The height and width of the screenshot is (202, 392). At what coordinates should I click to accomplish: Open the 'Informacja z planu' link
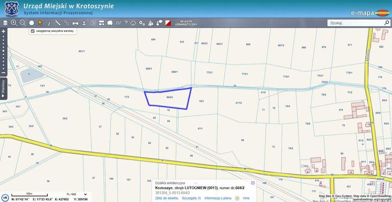coord(218,198)
